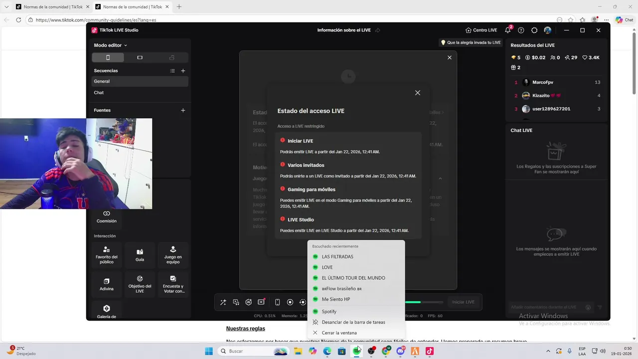Screen dimensions: 638x359
Task: Select landscape layout mode
Action: coord(140,57)
